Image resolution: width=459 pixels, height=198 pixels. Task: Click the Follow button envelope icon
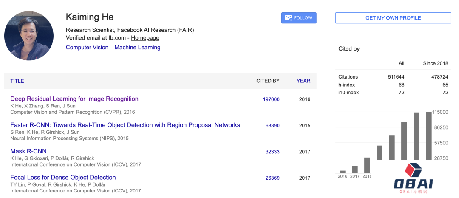click(288, 18)
